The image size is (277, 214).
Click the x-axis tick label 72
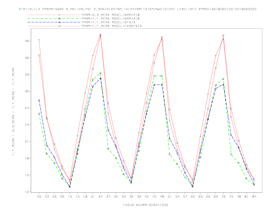223,197
